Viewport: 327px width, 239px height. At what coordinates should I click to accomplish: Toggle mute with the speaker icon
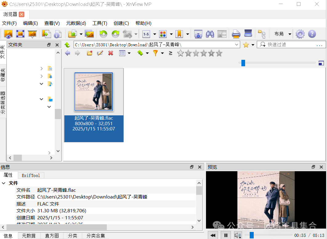(x=237, y=235)
